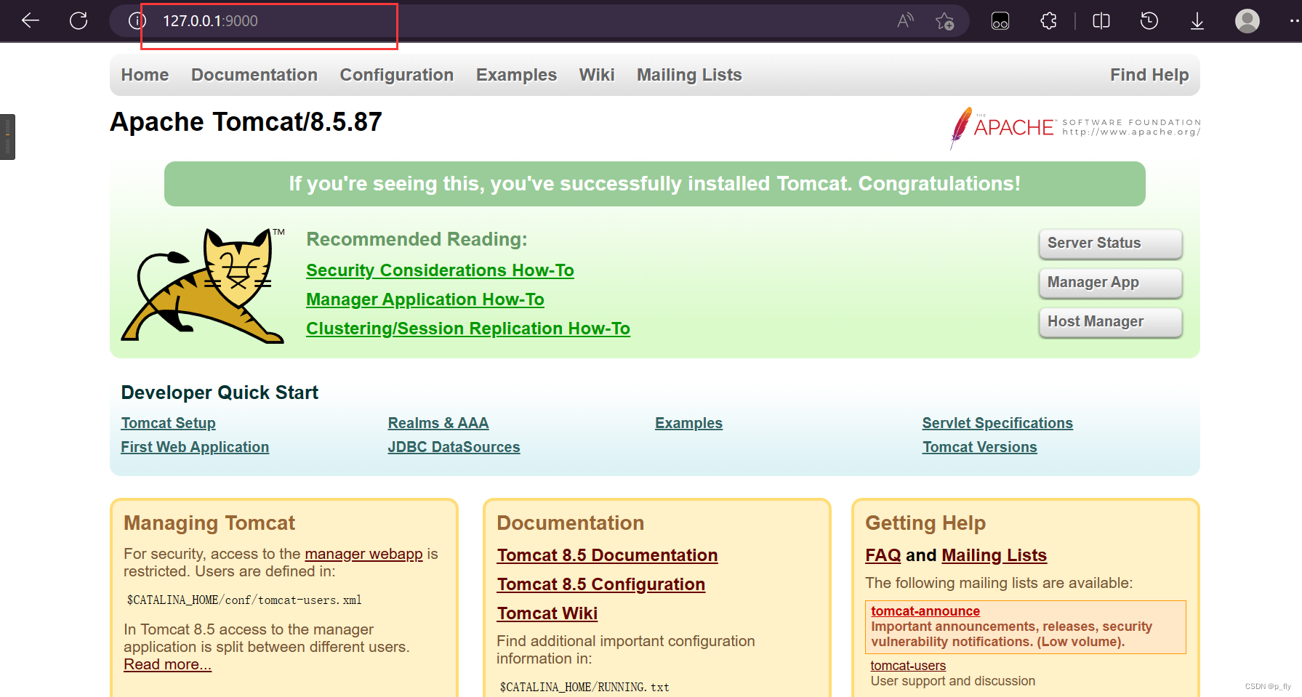Open the JDBC DataSources link
1302x697 pixels.
(x=454, y=447)
